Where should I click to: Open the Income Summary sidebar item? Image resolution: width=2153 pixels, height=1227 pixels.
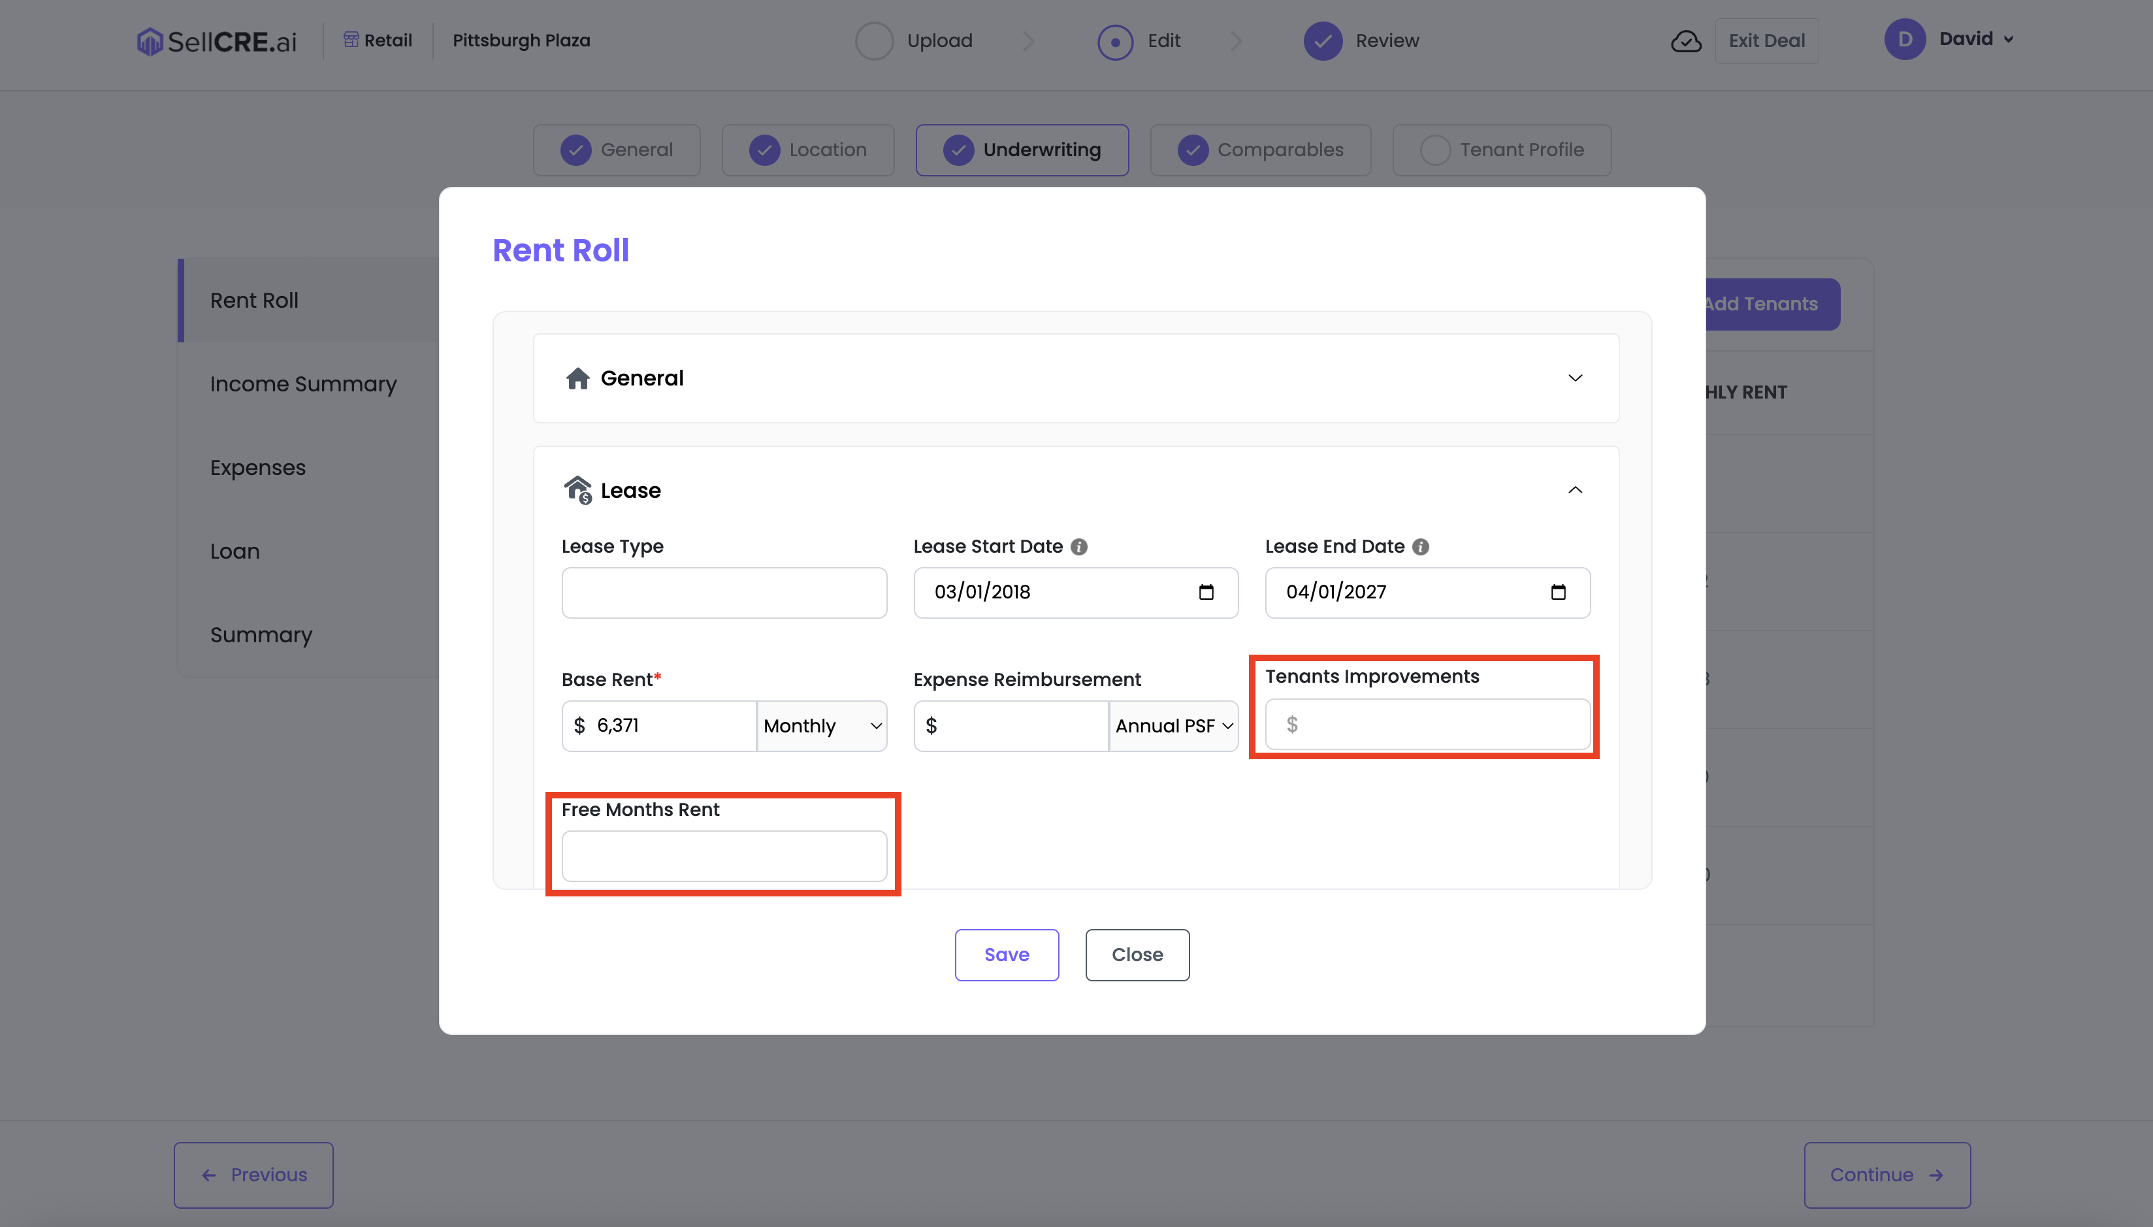click(x=303, y=384)
